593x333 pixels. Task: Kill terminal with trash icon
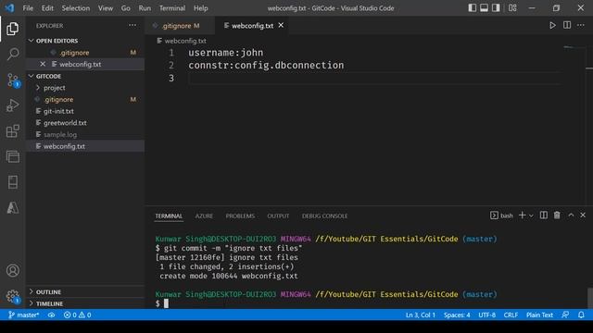557,216
